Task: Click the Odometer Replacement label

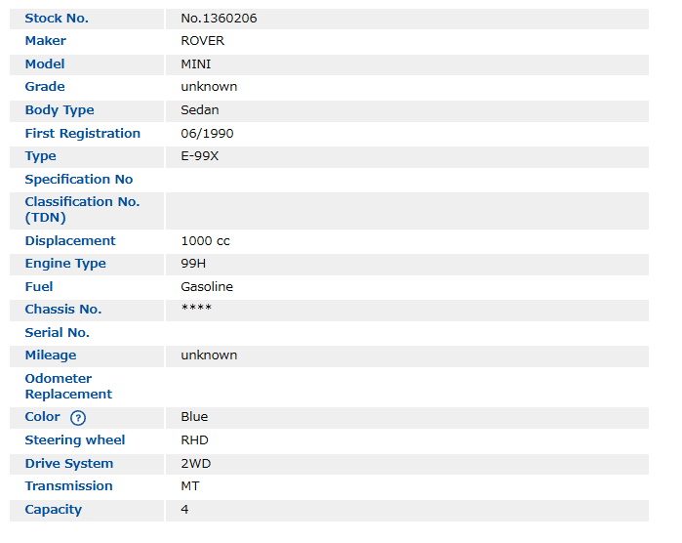Action: click(68, 387)
